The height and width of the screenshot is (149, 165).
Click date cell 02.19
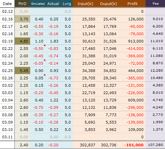click(x=7, y=41)
